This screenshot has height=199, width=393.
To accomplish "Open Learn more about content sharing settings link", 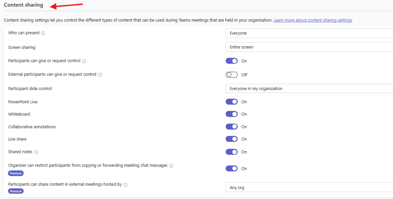I will (312, 20).
